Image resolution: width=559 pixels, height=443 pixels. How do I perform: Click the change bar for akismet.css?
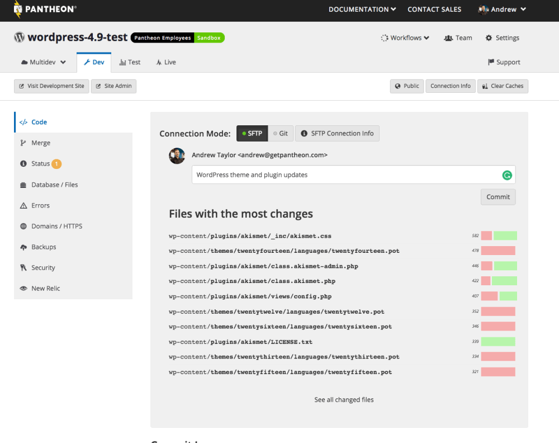499,235
